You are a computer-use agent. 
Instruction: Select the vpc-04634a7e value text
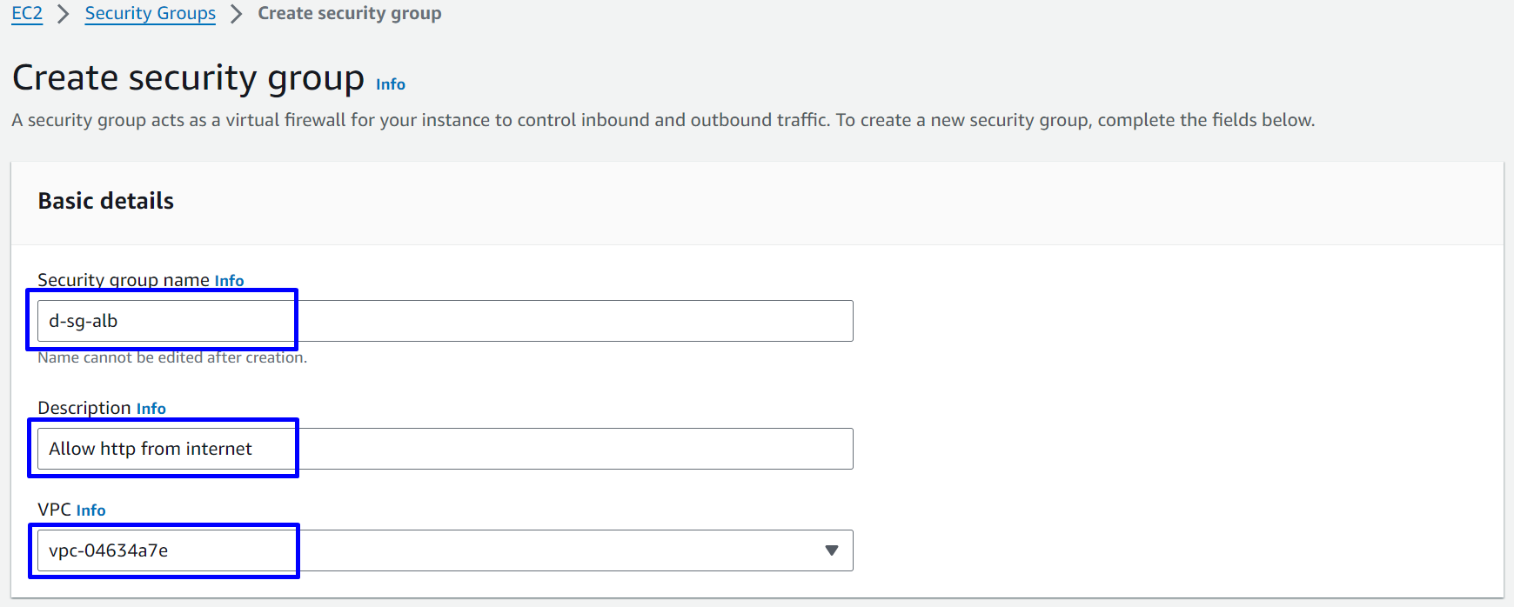(109, 550)
